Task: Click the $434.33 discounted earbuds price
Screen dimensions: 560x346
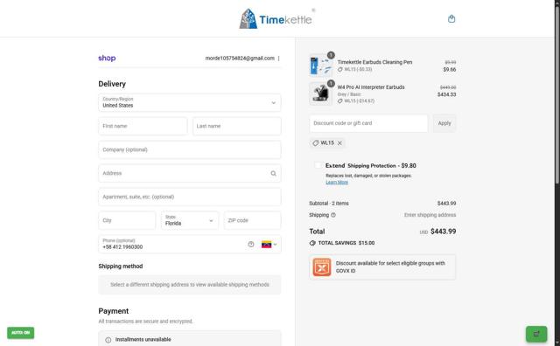Action: [447, 94]
